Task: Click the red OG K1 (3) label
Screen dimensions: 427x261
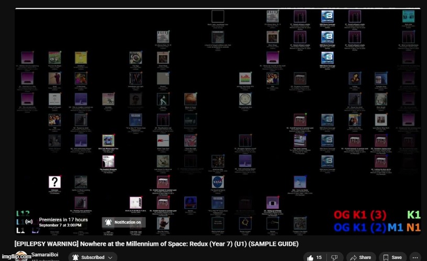Action: point(360,215)
